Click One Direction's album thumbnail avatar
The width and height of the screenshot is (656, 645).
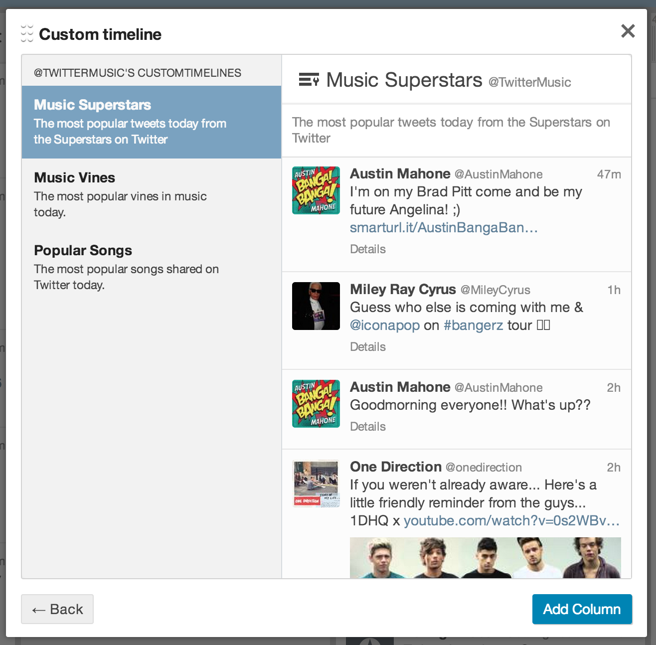[x=316, y=483]
